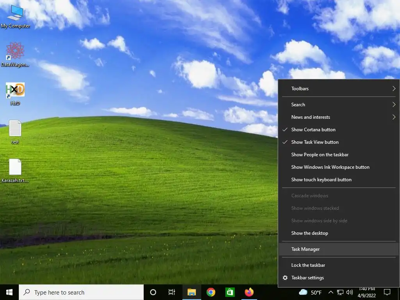Open the volume speaker icon
400x300 pixels.
click(x=350, y=292)
